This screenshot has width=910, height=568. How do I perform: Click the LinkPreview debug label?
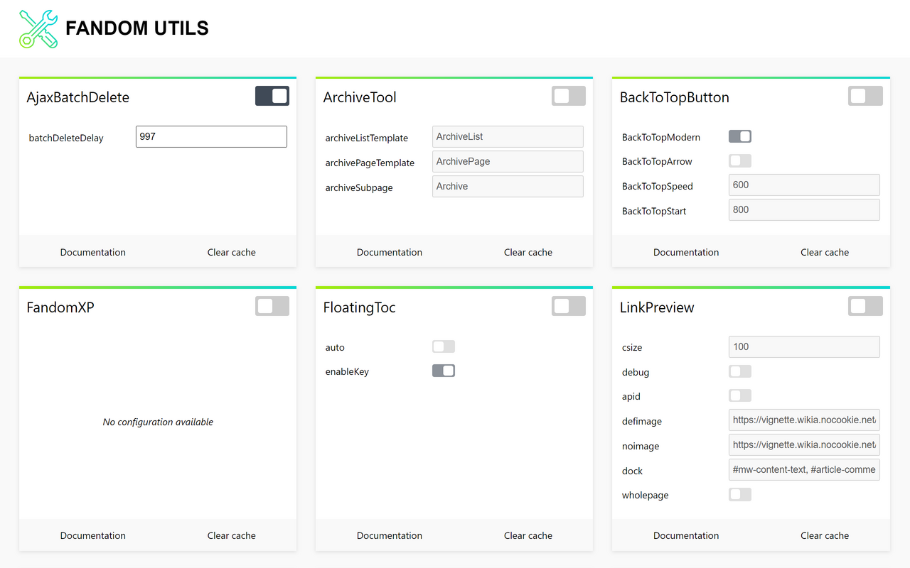pos(636,372)
